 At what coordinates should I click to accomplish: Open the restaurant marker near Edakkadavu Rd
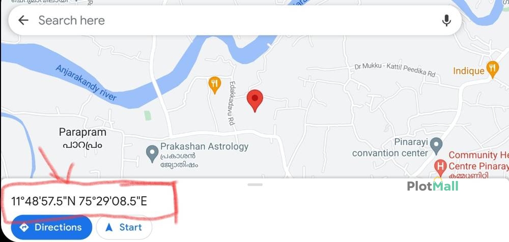click(x=214, y=85)
